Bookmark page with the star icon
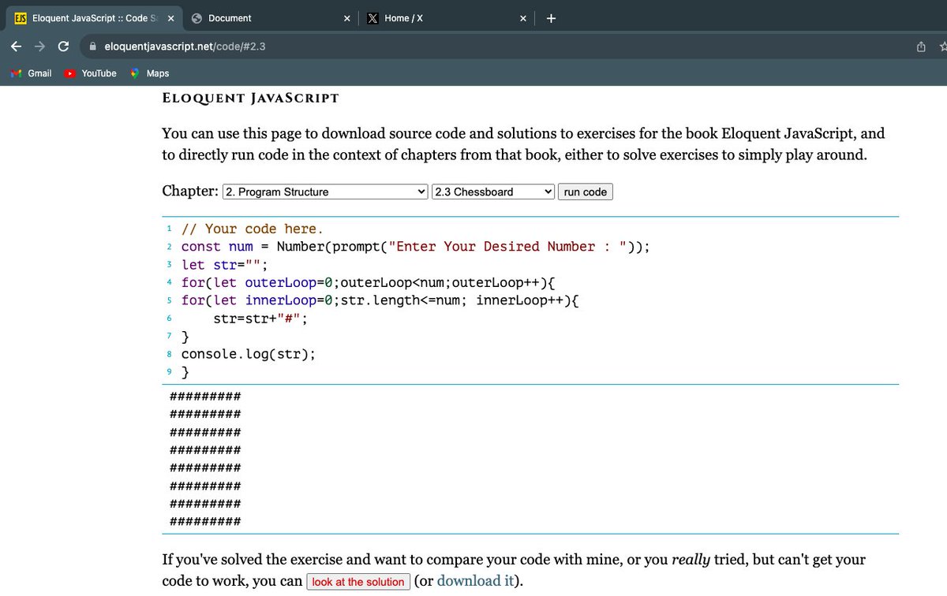This screenshot has width=947, height=596. click(942, 47)
